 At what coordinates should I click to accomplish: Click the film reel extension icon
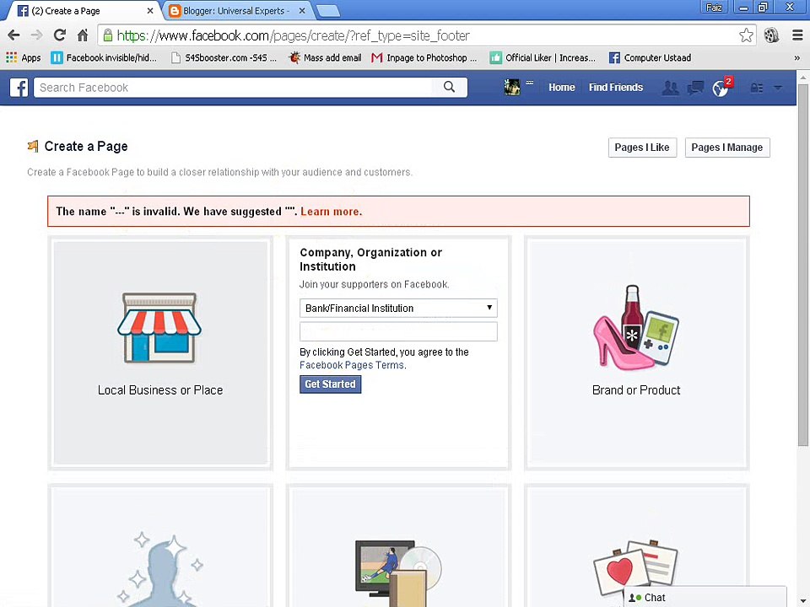pyautogui.click(x=771, y=35)
